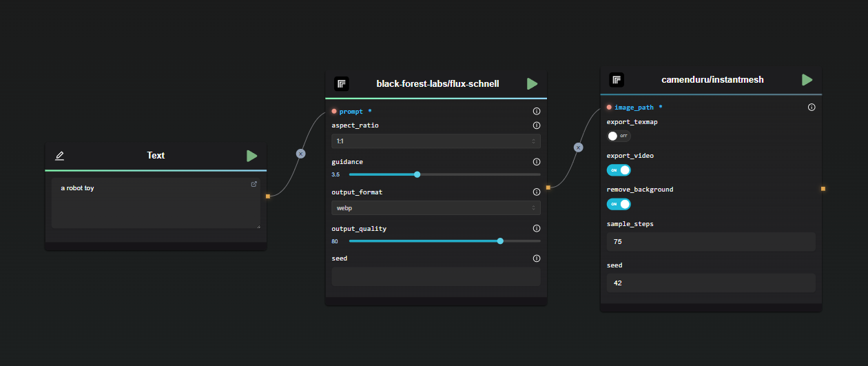Click the flux-schnell Replicate logo icon
This screenshot has width=868, height=366.
342,83
